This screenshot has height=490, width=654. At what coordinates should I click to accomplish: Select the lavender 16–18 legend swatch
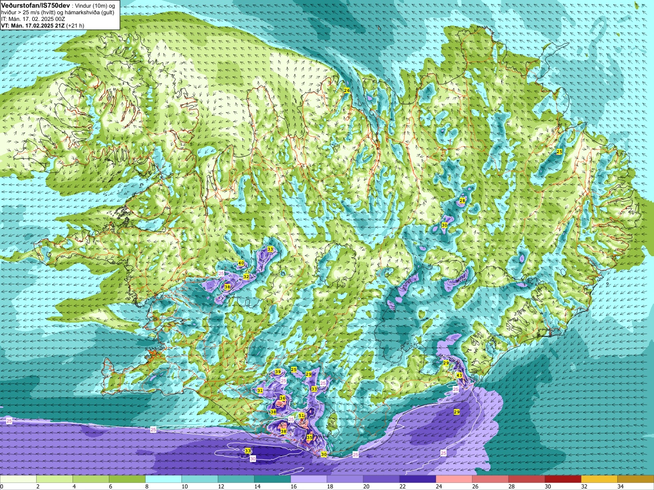pyautogui.click(x=309, y=479)
